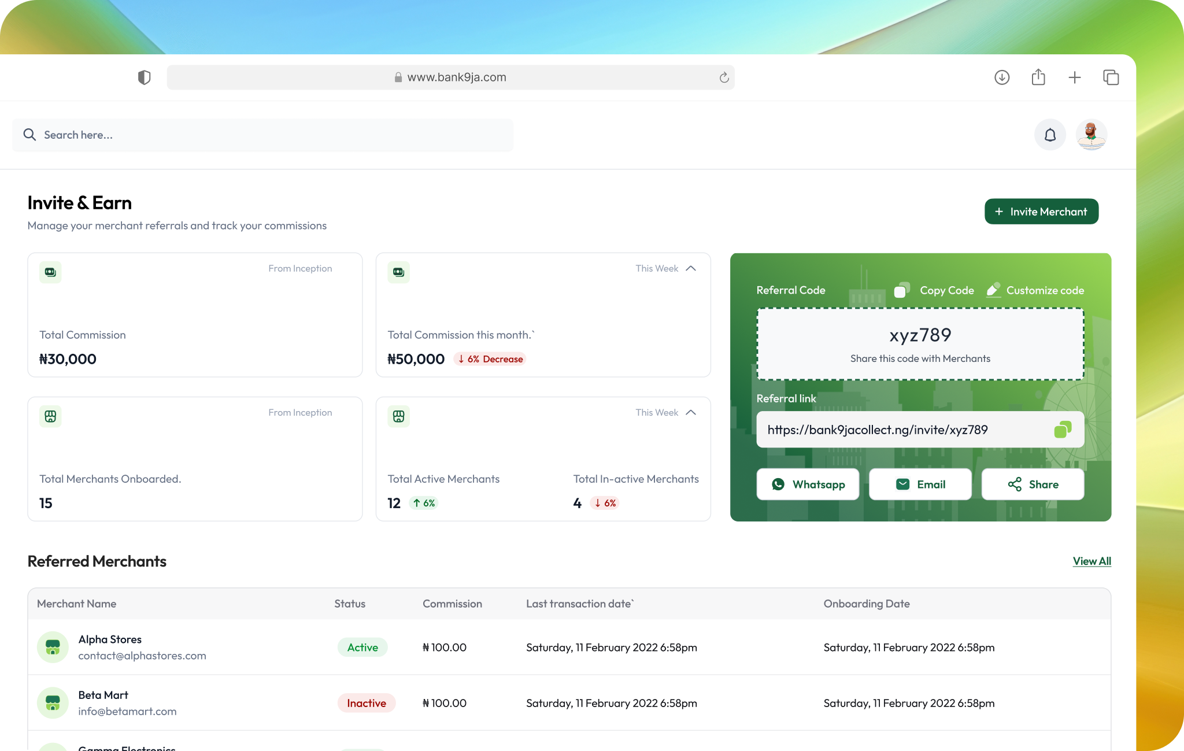Screen dimensions: 1184x751
Task: Copy the referral link with the green icon
Action: click(x=1063, y=429)
